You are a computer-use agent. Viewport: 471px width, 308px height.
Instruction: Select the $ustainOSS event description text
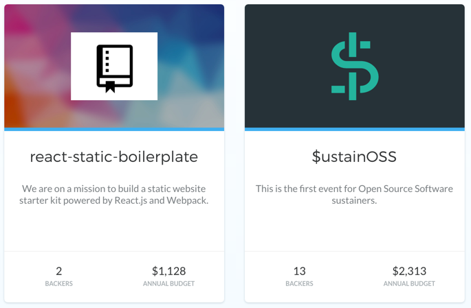354,194
